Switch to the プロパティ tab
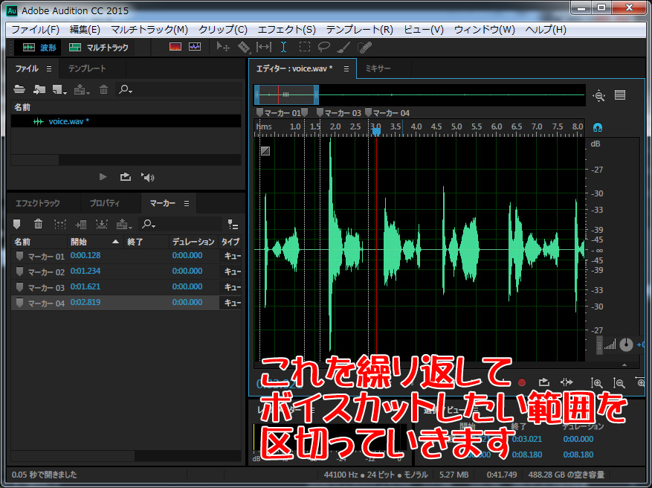652x488 pixels. [104, 203]
